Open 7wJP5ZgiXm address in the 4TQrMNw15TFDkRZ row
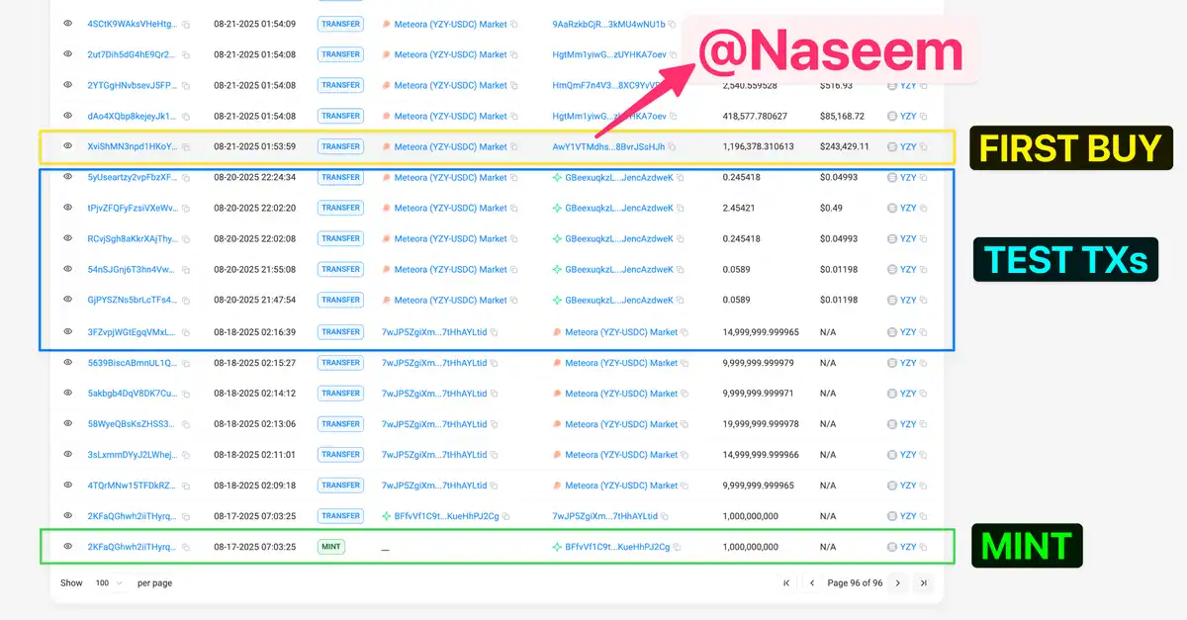 click(433, 486)
